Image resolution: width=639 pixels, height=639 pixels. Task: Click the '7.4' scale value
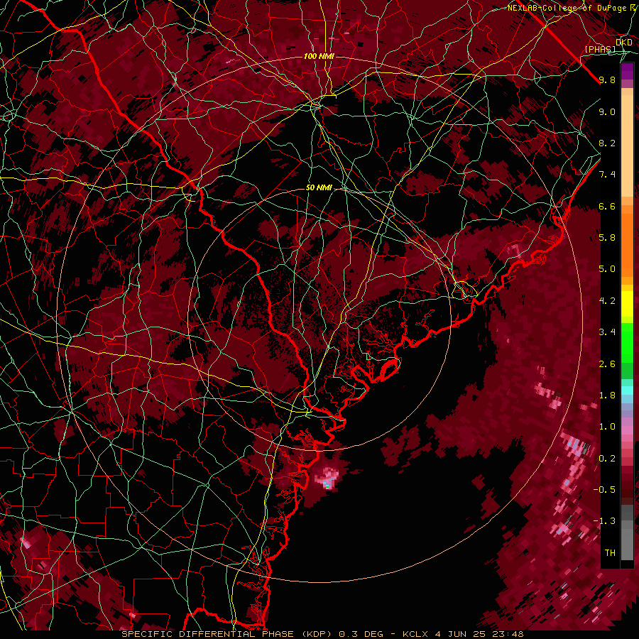point(607,175)
